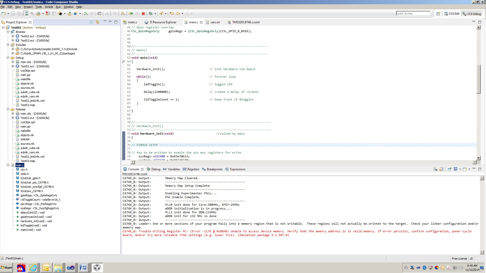This screenshot has width=486, height=273.
Task: Click the flashlight Search toolbar icon
Action: [161, 13]
